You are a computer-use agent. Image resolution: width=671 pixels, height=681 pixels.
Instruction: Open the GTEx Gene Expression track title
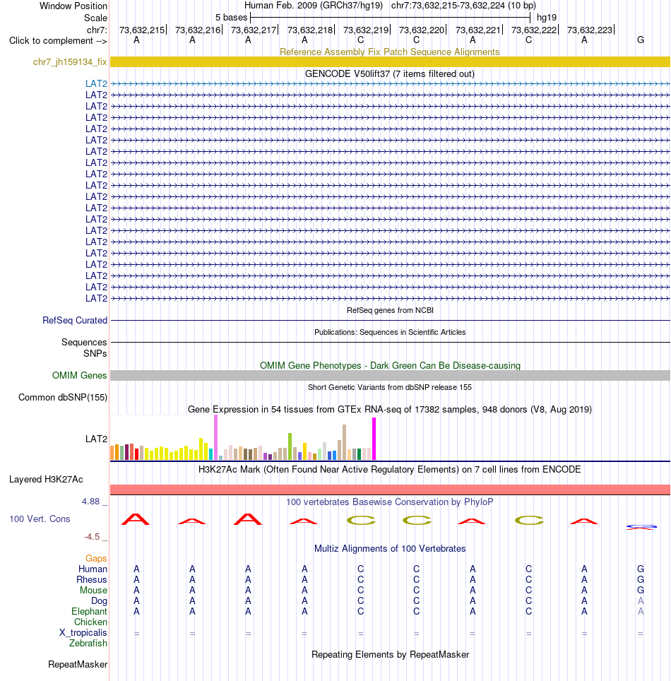[x=390, y=410]
